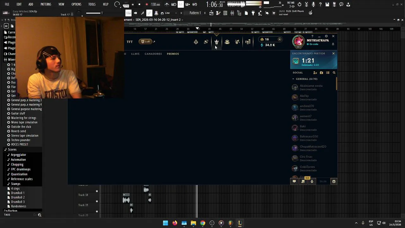
Task: Save the project with floppy disk icon
Action: 327,4
